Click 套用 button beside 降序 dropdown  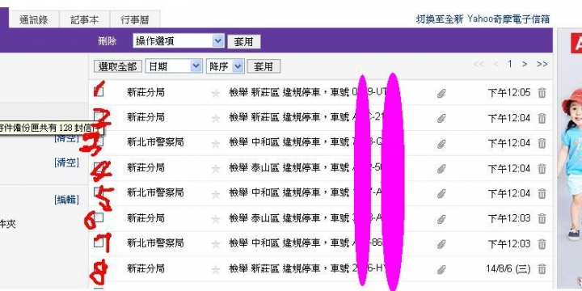point(264,66)
